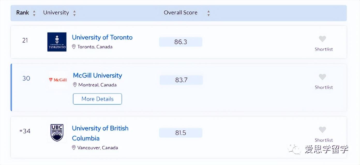The width and height of the screenshot is (360, 165).
Task: Click Toronto, Canada location pin icon
Action: (74, 47)
